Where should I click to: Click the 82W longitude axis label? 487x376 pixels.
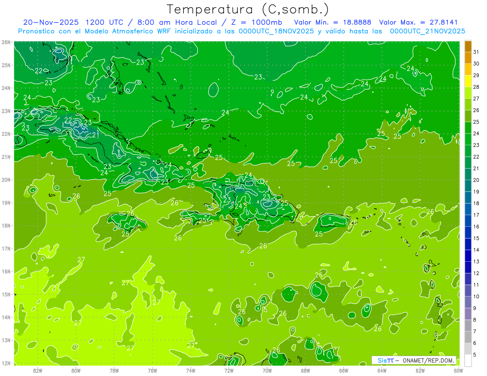pos(38,370)
